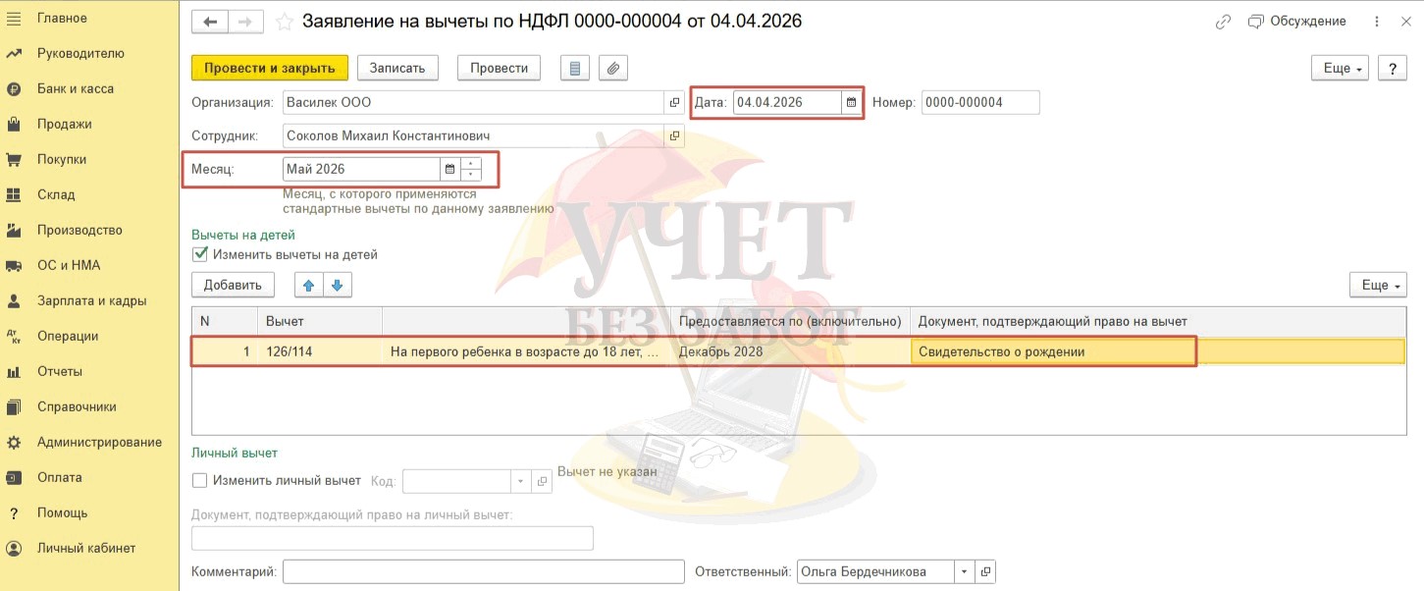The height and width of the screenshot is (591, 1424).
Task: Click the Вычет column header
Action: coord(320,321)
